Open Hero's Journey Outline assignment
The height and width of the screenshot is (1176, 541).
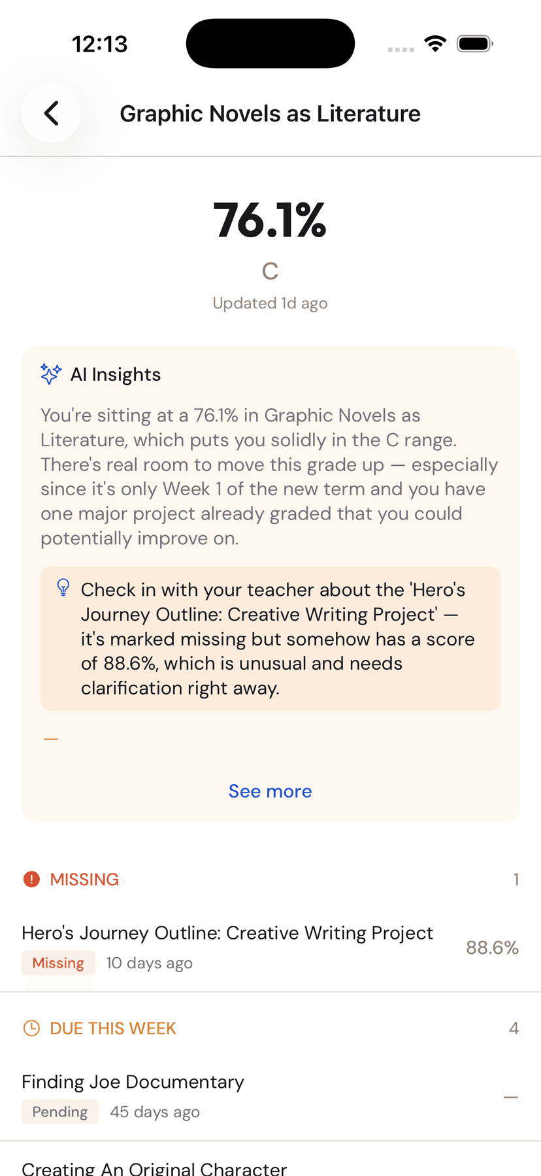(227, 933)
